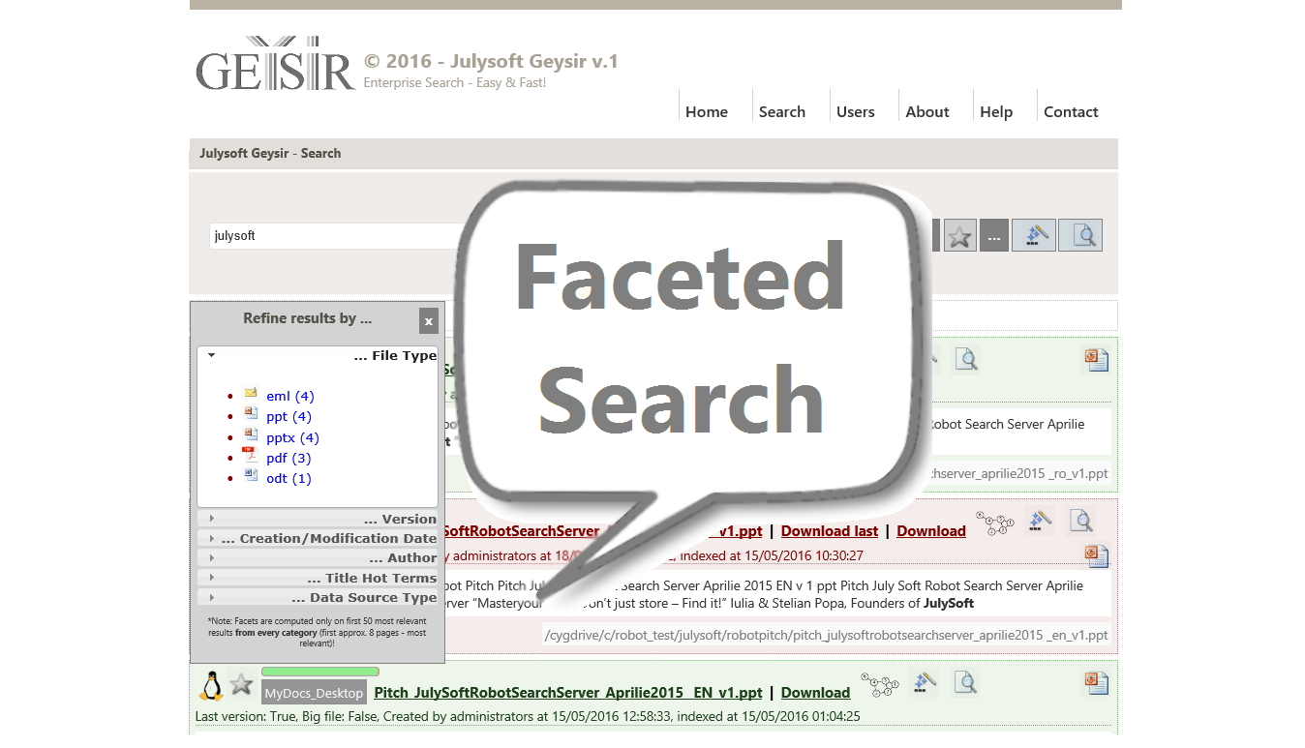The width and height of the screenshot is (1305, 748).
Task: Click Download link in pink result row
Action: pos(931,530)
